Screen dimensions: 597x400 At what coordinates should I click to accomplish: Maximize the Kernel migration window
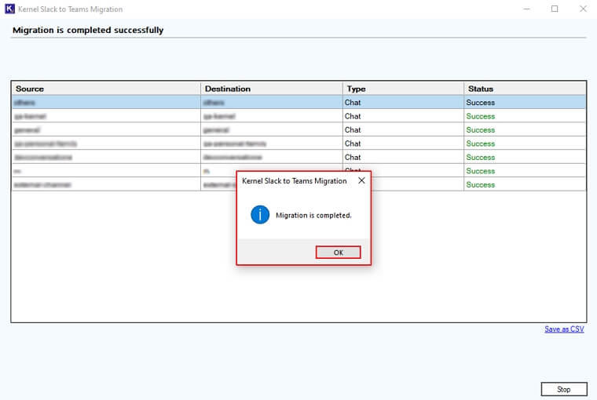555,9
